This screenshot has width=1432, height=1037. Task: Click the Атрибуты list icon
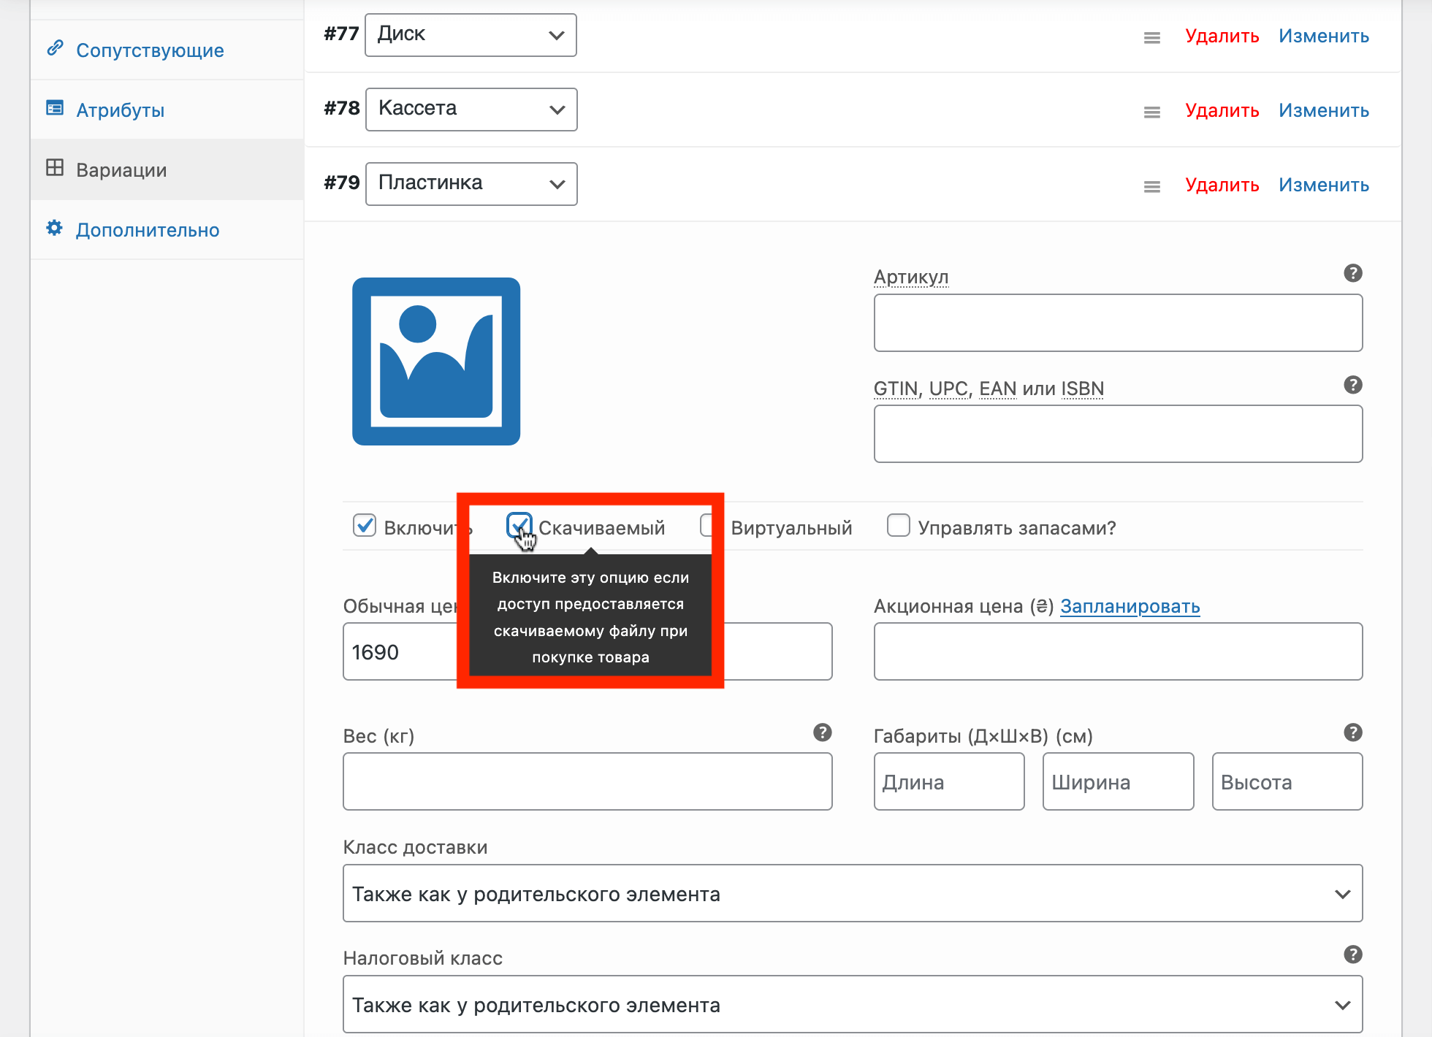tap(55, 108)
